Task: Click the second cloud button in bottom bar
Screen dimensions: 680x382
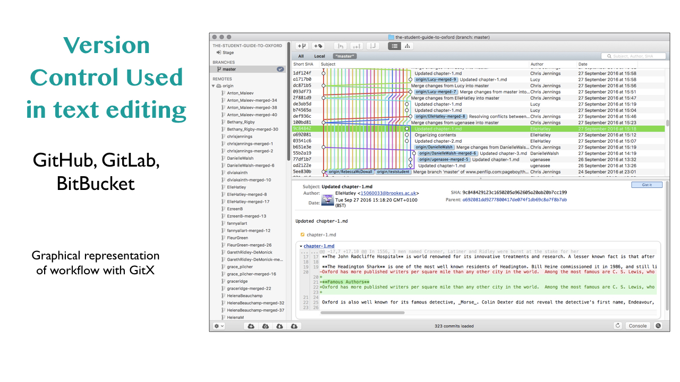Action: pyautogui.click(x=266, y=326)
